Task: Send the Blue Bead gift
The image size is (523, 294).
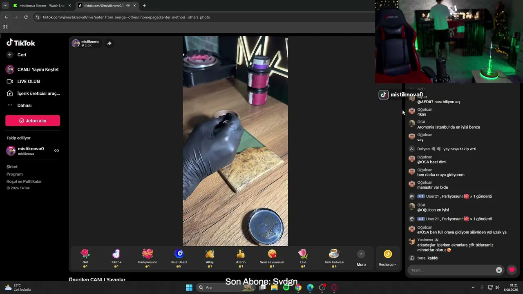Action: (179, 258)
